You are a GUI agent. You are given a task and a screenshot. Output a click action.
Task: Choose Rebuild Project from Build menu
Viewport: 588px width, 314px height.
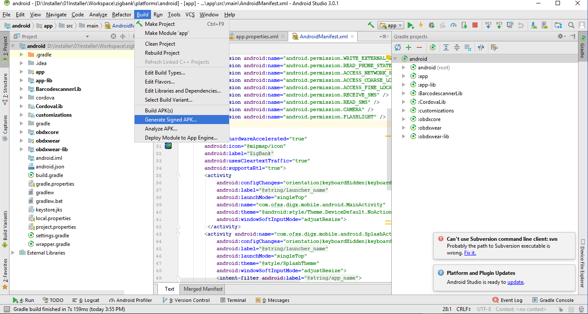[x=182, y=53]
